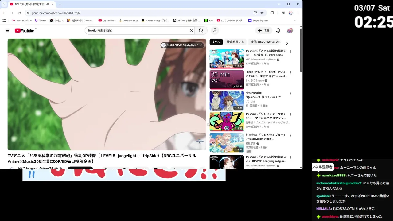Open the NBCUniversal Anime/Music channel below video
This screenshot has width=393, height=221.
tap(38, 168)
